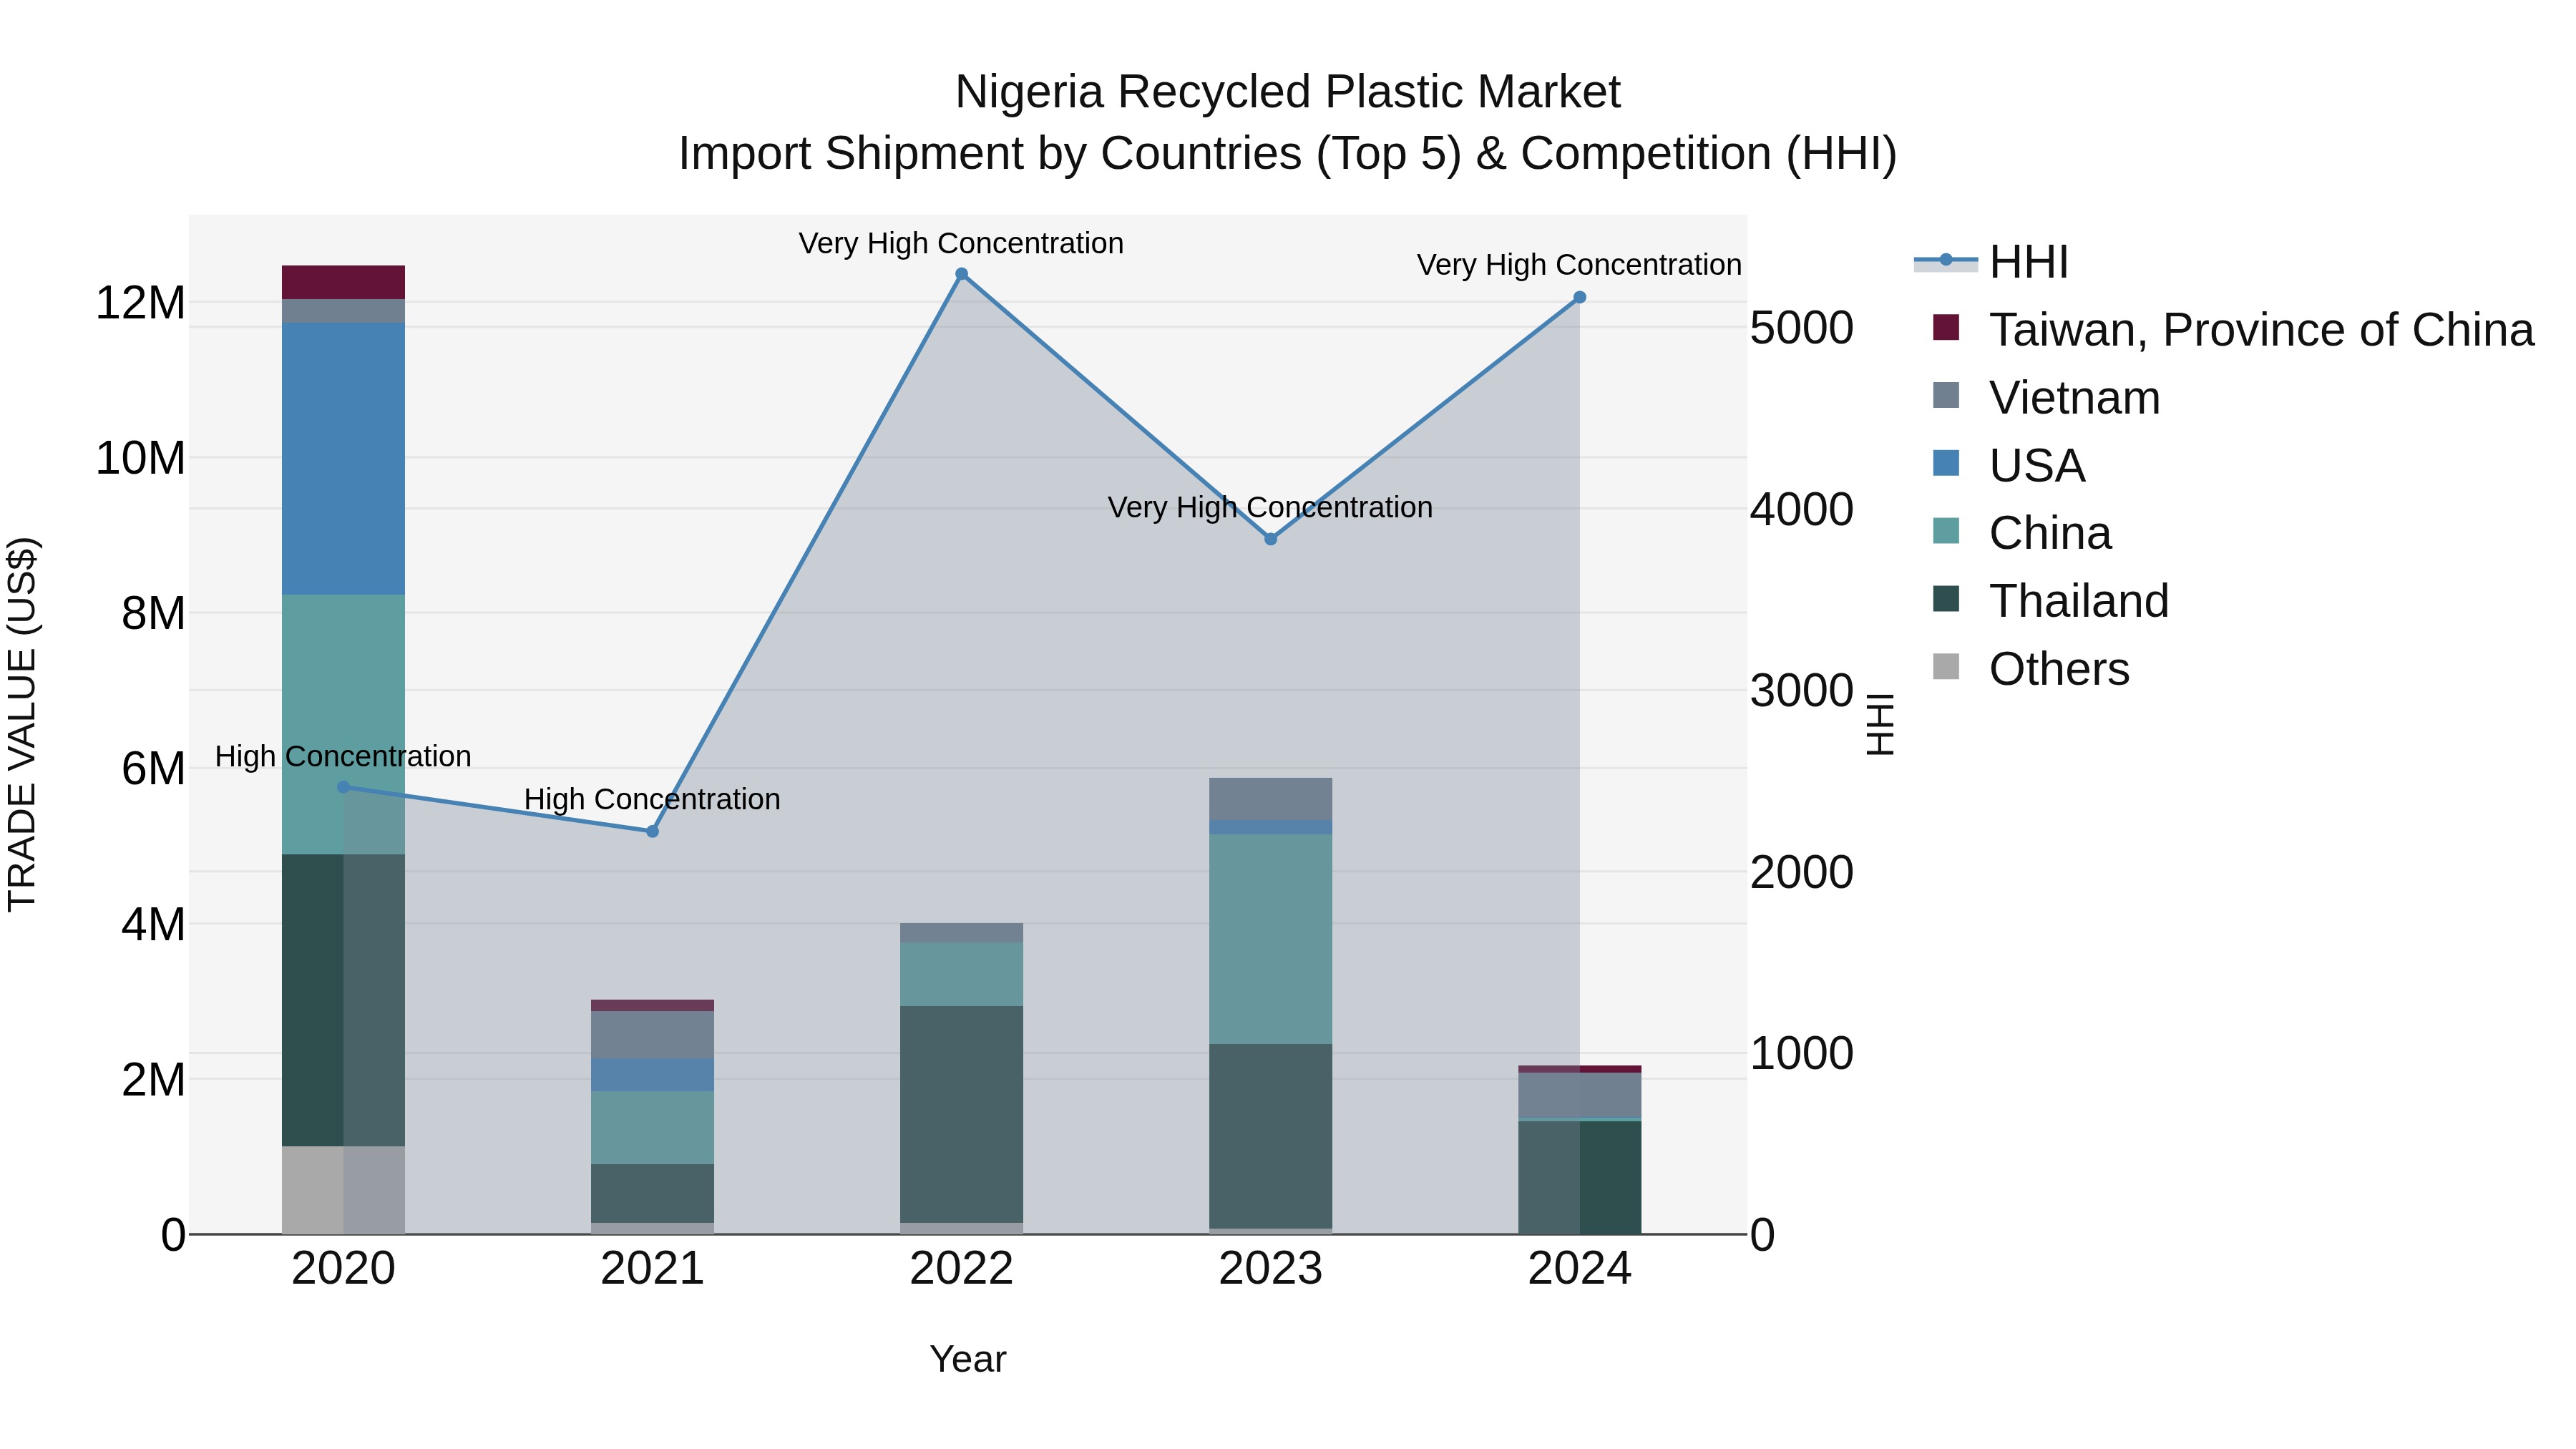This screenshot has width=2576, height=1449.
Task: Click the 2024 HHI data point
Action: pos(1580,297)
